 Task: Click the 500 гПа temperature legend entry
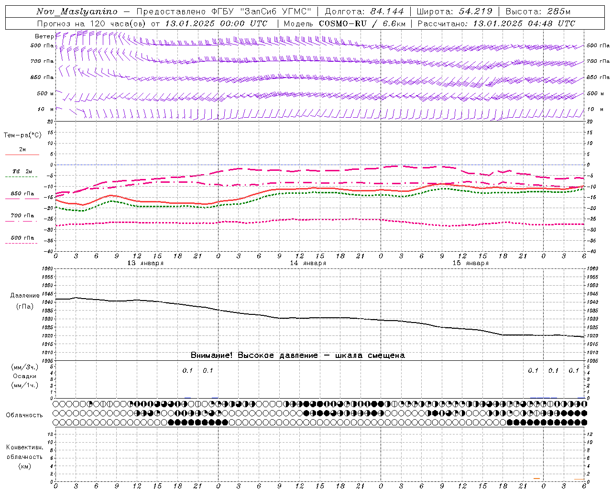click(22, 237)
